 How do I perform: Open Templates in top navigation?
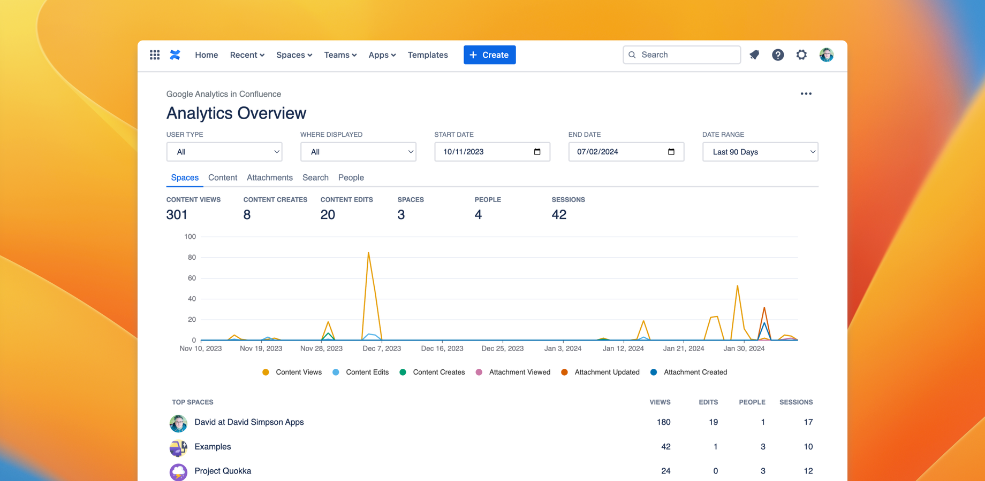pos(428,55)
